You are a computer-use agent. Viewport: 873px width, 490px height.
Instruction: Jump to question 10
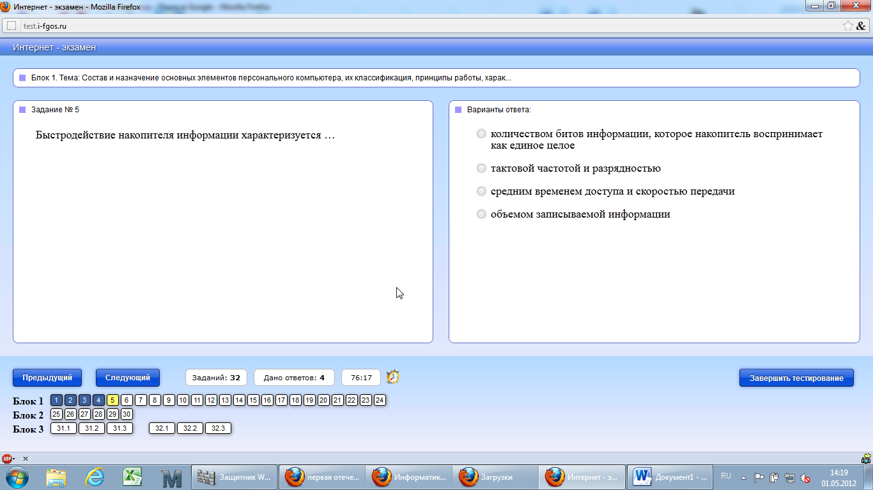click(x=183, y=400)
